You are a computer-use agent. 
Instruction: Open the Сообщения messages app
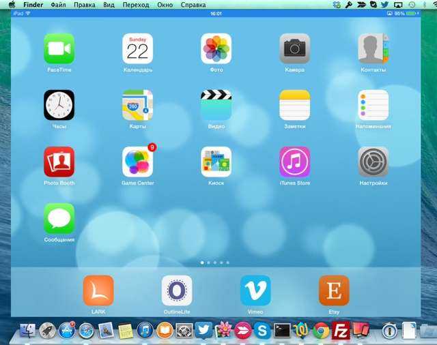(x=59, y=219)
